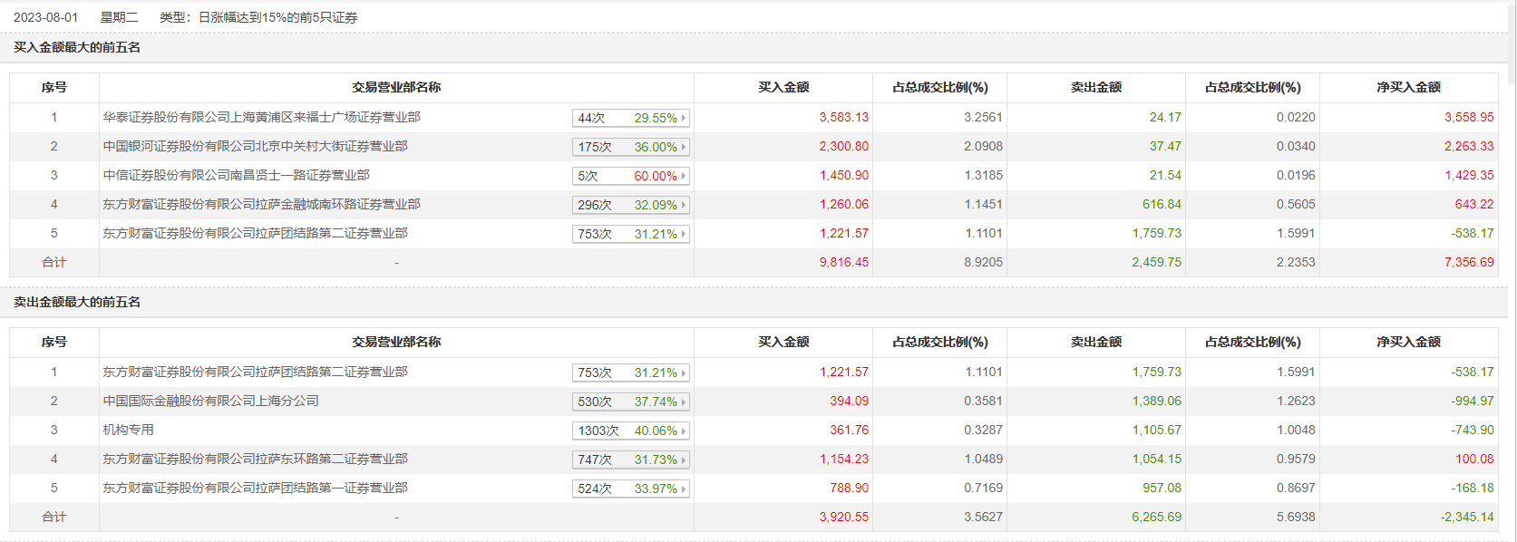Open 中国银河证券北京中关村大街证券营业部 link
Viewport: 1517px width, 542px height.
(255, 146)
